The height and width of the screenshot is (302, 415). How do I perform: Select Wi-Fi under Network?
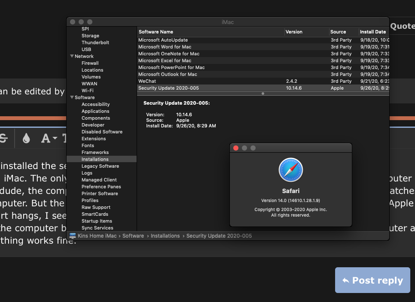point(87,91)
